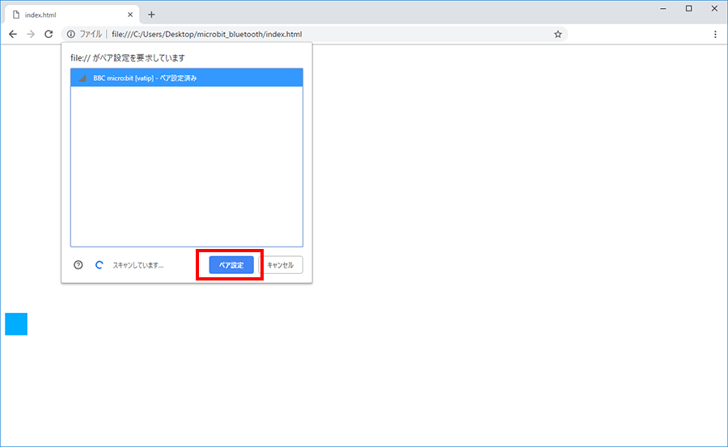Go back using the browser back arrow
The image size is (728, 447).
[13, 34]
